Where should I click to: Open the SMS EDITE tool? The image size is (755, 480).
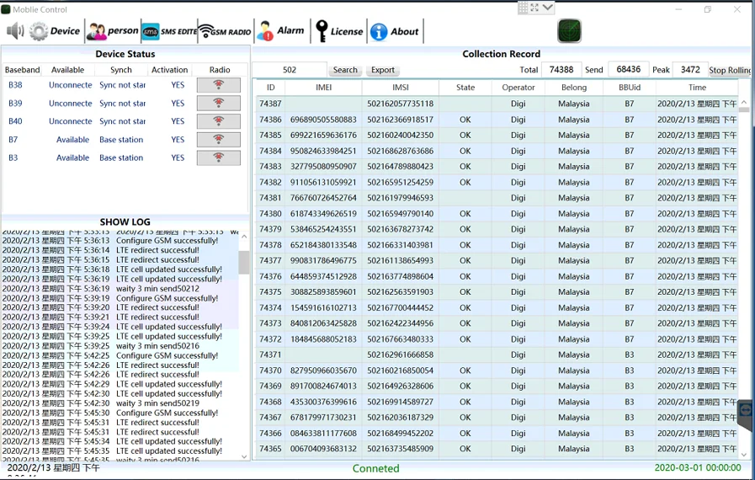coord(168,31)
